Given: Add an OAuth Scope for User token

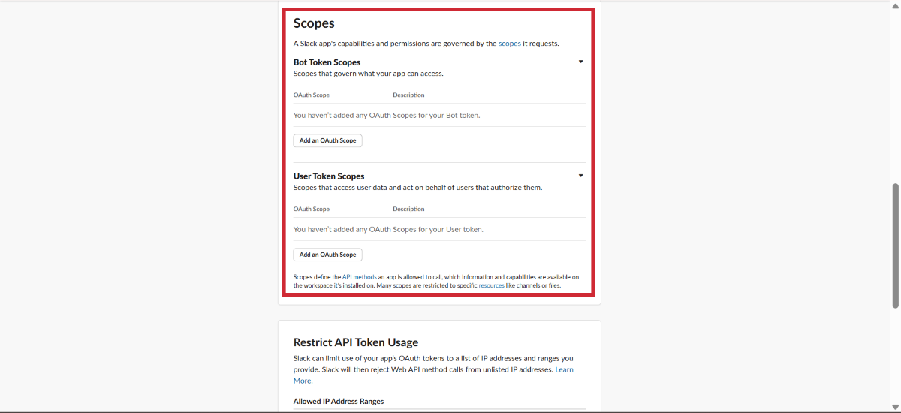Looking at the screenshot, I should tap(327, 255).
